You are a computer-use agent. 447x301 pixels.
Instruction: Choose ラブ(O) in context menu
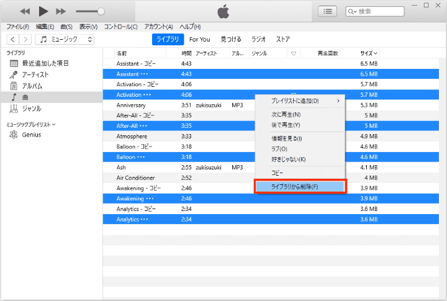(x=300, y=149)
